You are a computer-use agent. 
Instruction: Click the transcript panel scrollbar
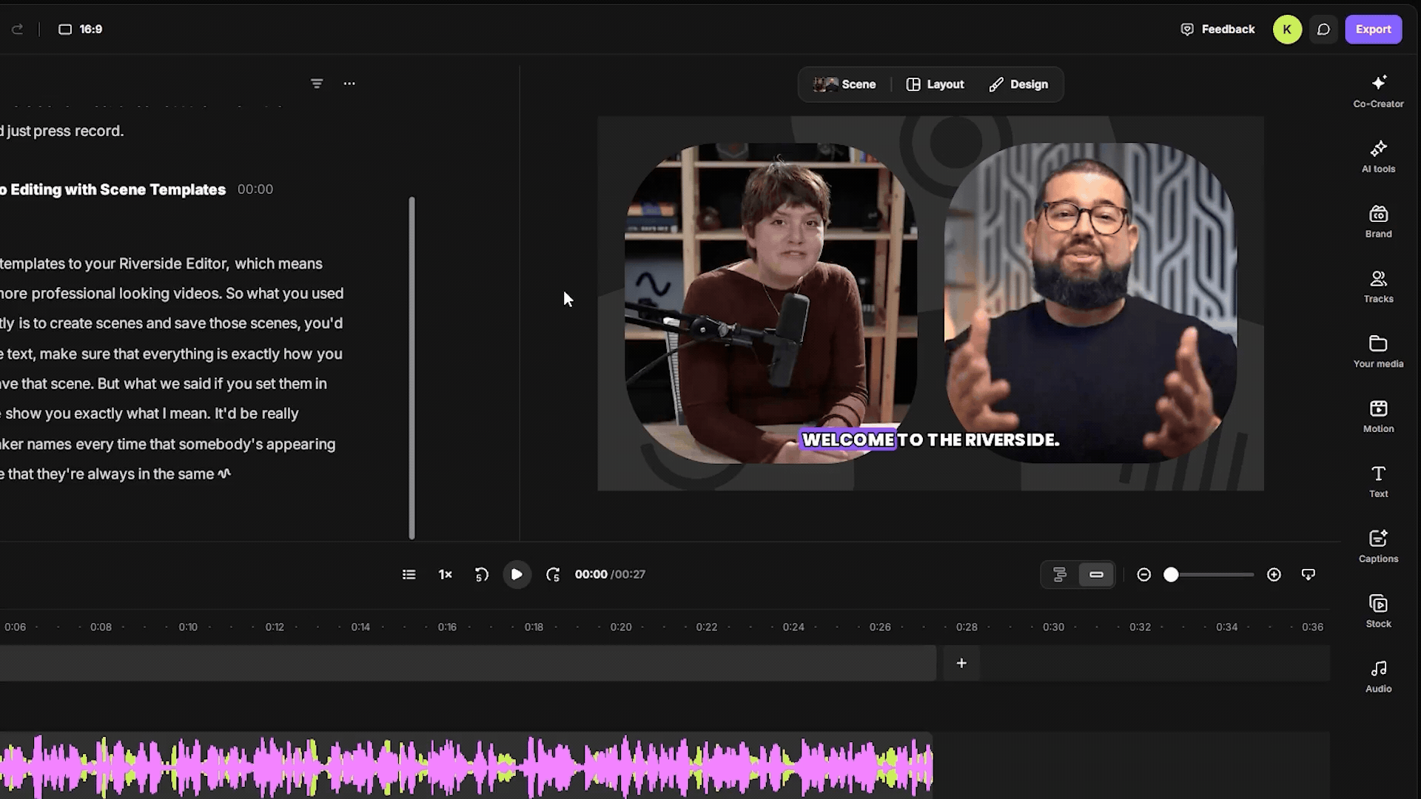point(411,368)
